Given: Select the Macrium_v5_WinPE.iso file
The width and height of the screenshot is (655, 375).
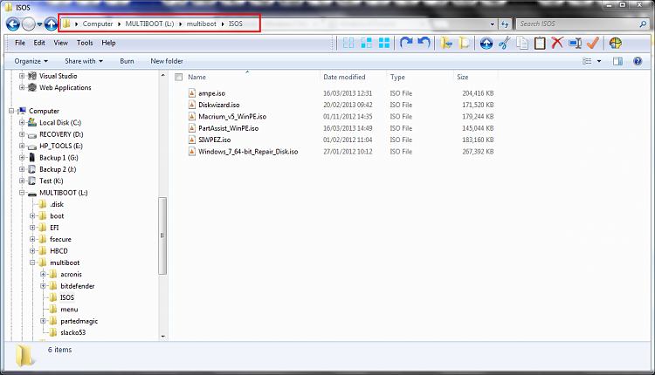Looking at the screenshot, I should click(x=232, y=116).
